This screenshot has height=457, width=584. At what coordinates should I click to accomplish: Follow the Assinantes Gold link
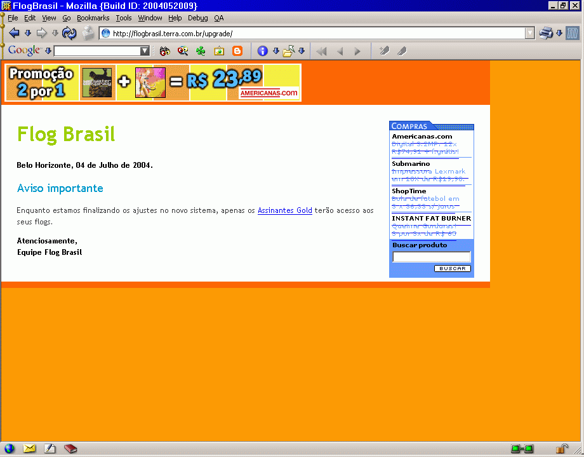coord(284,210)
